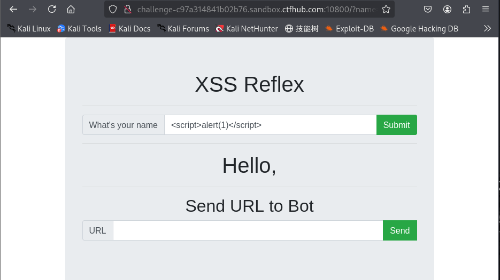The height and width of the screenshot is (280, 500).
Task: Open the Firefox account icon
Action: pyautogui.click(x=447, y=9)
